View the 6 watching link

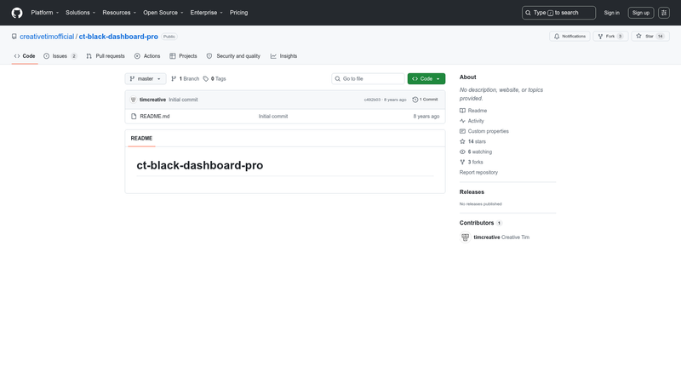476,152
